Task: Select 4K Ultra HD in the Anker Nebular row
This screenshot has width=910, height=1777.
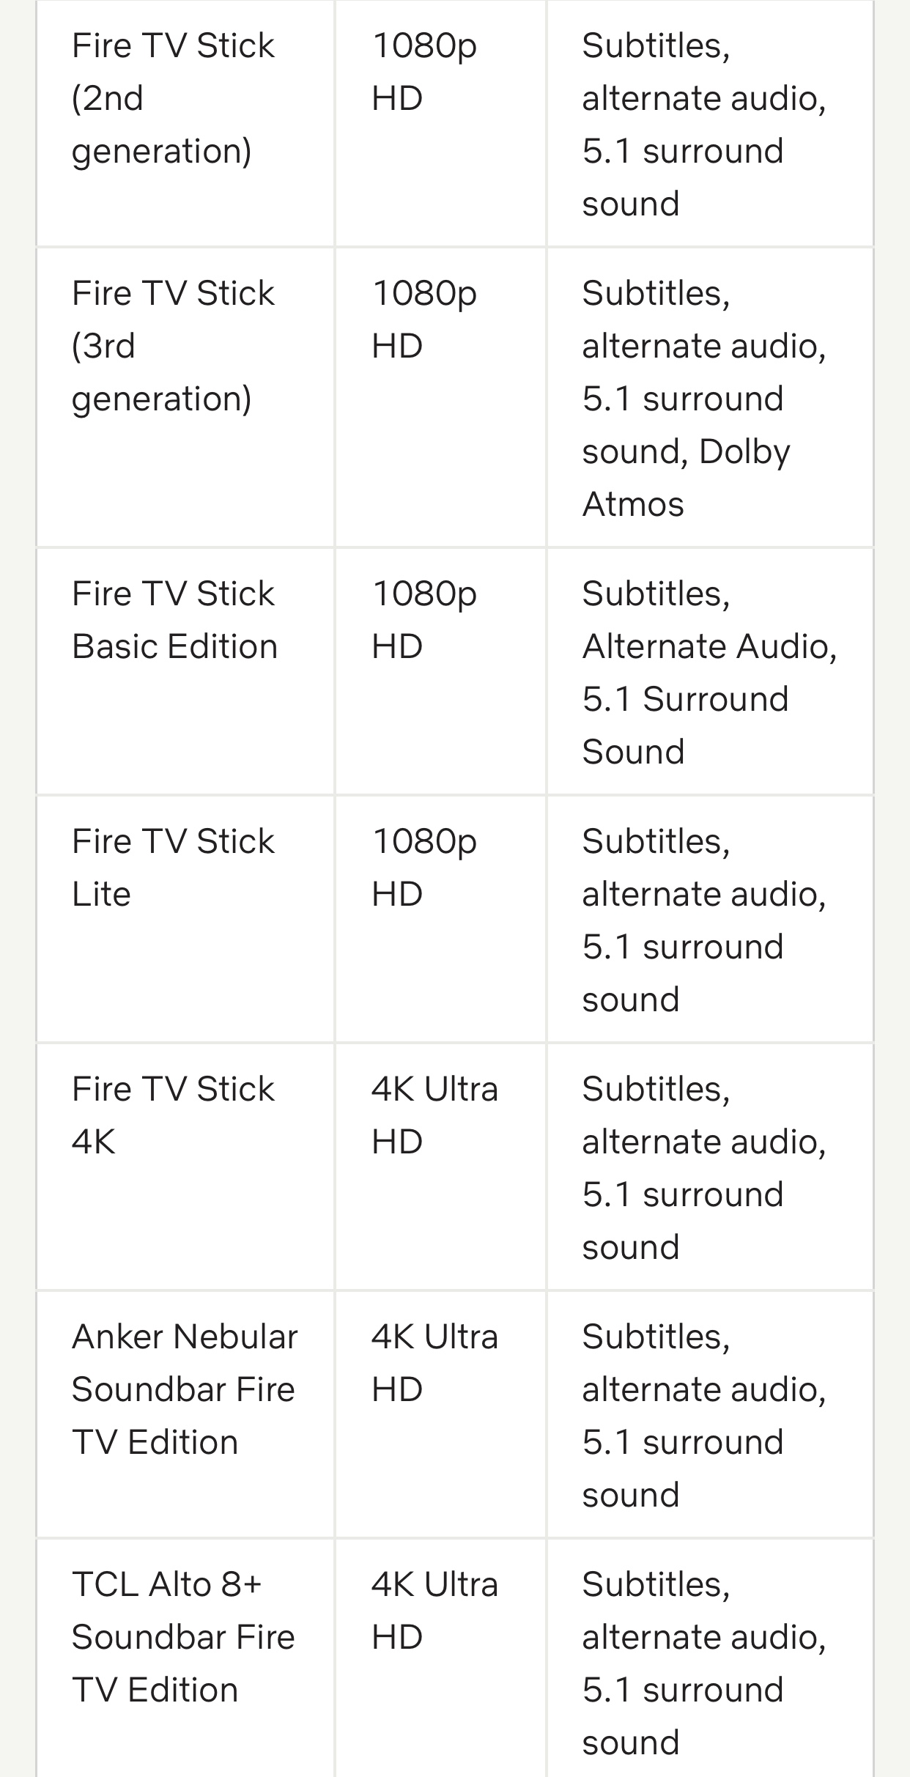Action: [434, 1363]
